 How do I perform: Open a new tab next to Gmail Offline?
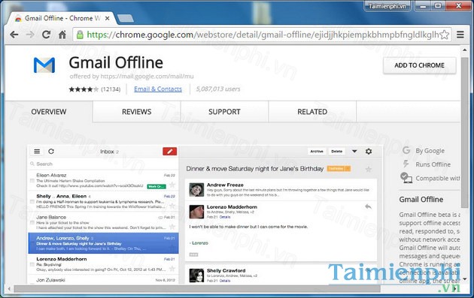(125, 19)
